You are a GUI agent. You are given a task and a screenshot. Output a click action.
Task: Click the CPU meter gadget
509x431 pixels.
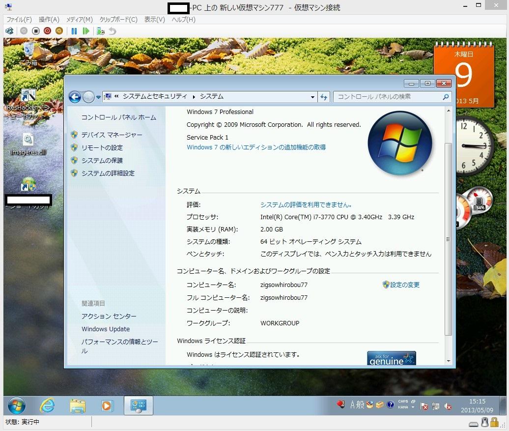pos(474,208)
